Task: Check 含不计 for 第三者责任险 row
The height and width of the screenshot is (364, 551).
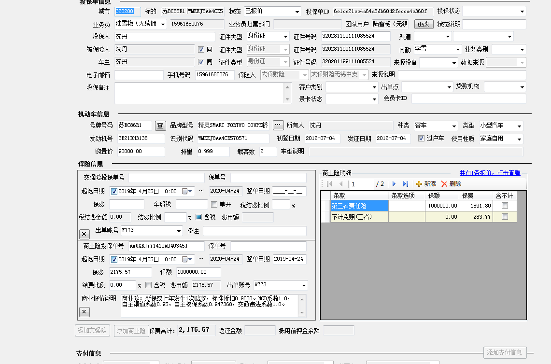Action: click(x=505, y=206)
